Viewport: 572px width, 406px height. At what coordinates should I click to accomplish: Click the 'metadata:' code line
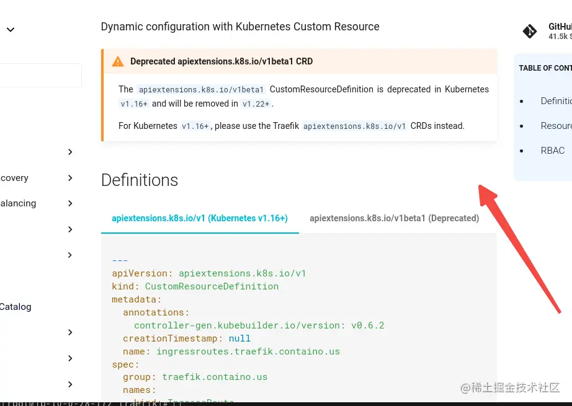(136, 299)
